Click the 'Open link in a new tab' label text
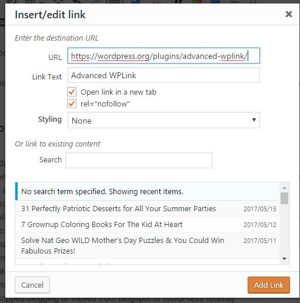300x303 pixels. click(118, 92)
